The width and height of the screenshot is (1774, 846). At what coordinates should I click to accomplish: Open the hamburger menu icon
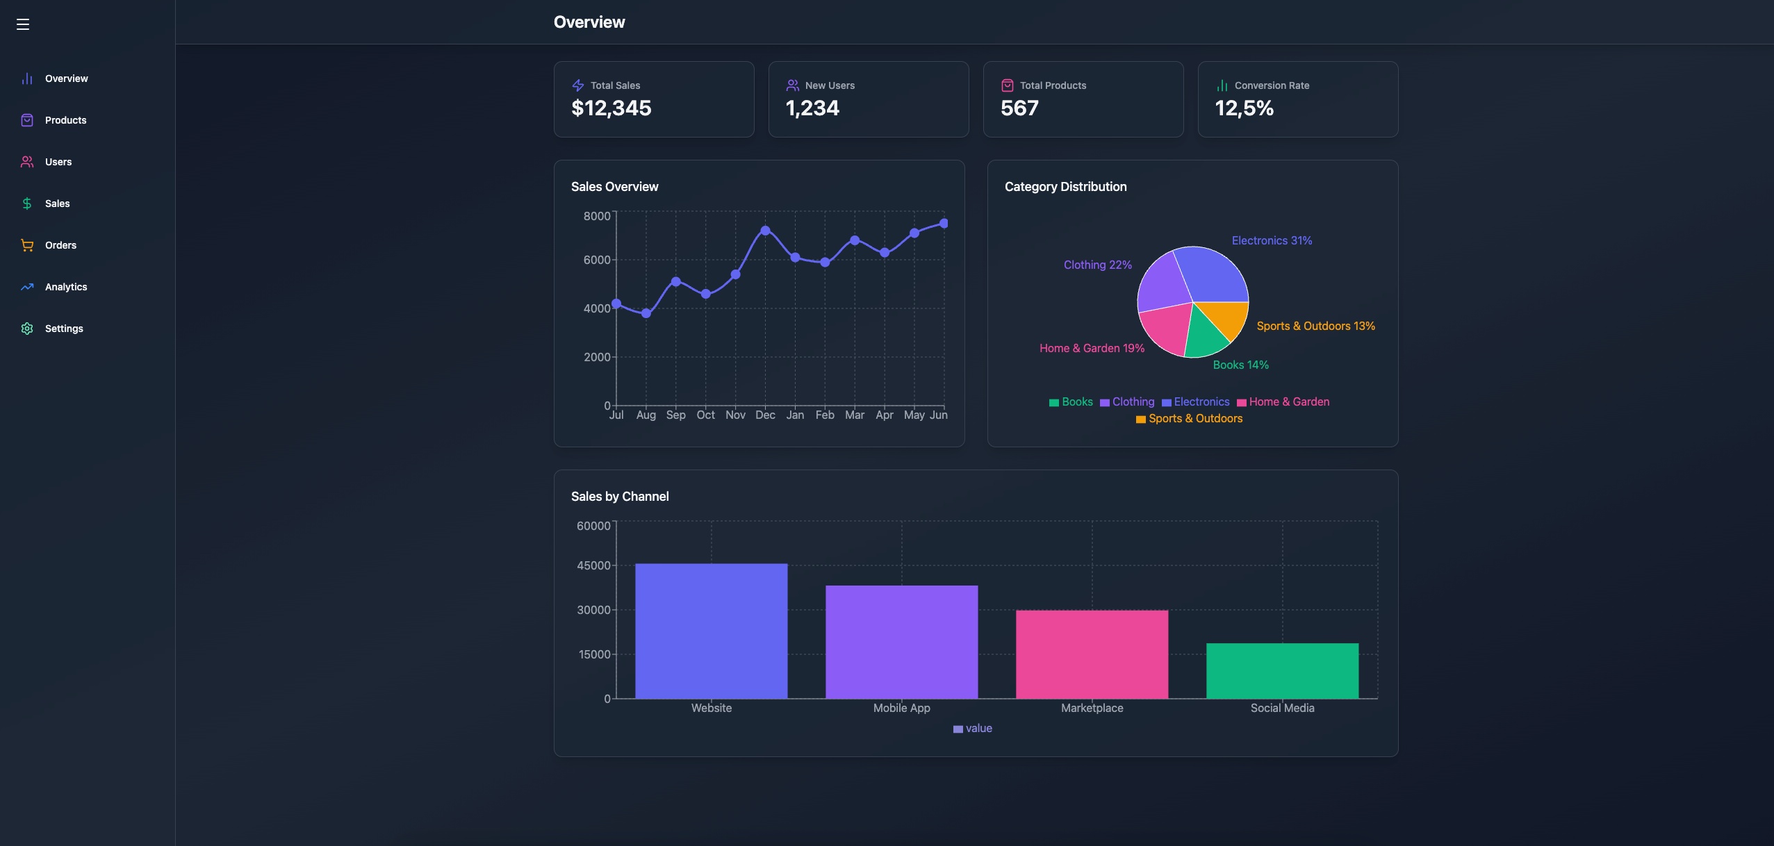pyautogui.click(x=23, y=24)
